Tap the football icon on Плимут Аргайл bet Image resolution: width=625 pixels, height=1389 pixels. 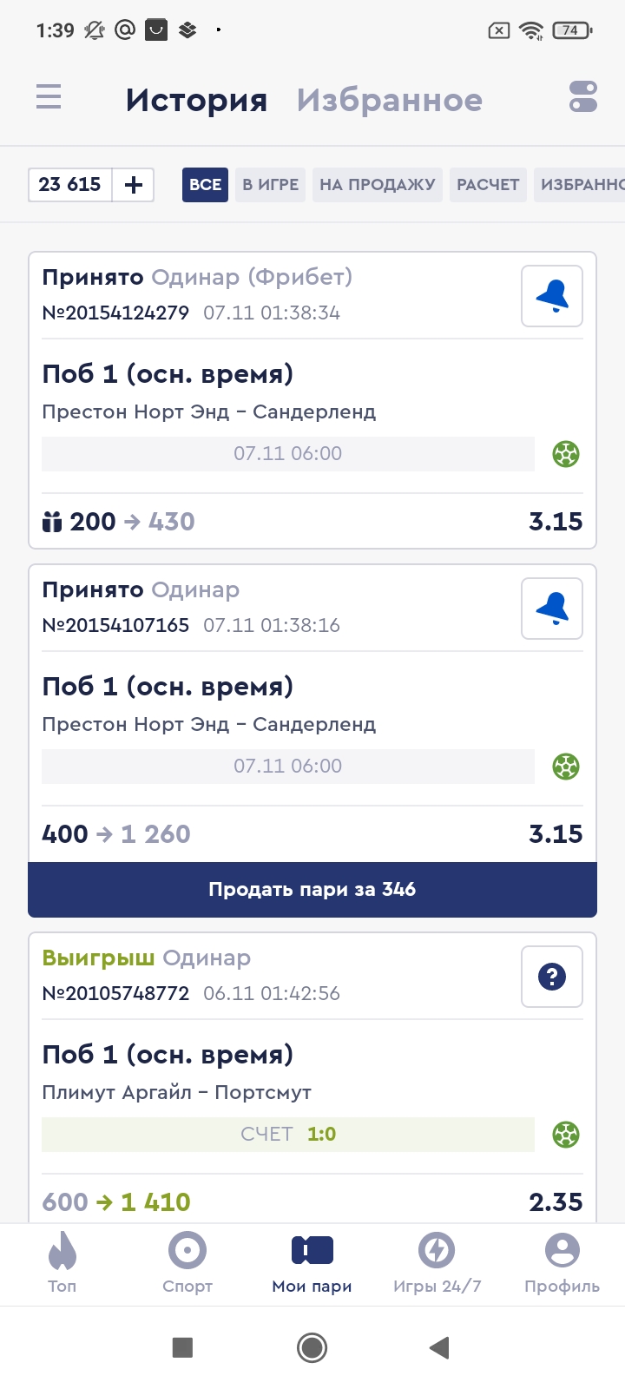point(566,1135)
